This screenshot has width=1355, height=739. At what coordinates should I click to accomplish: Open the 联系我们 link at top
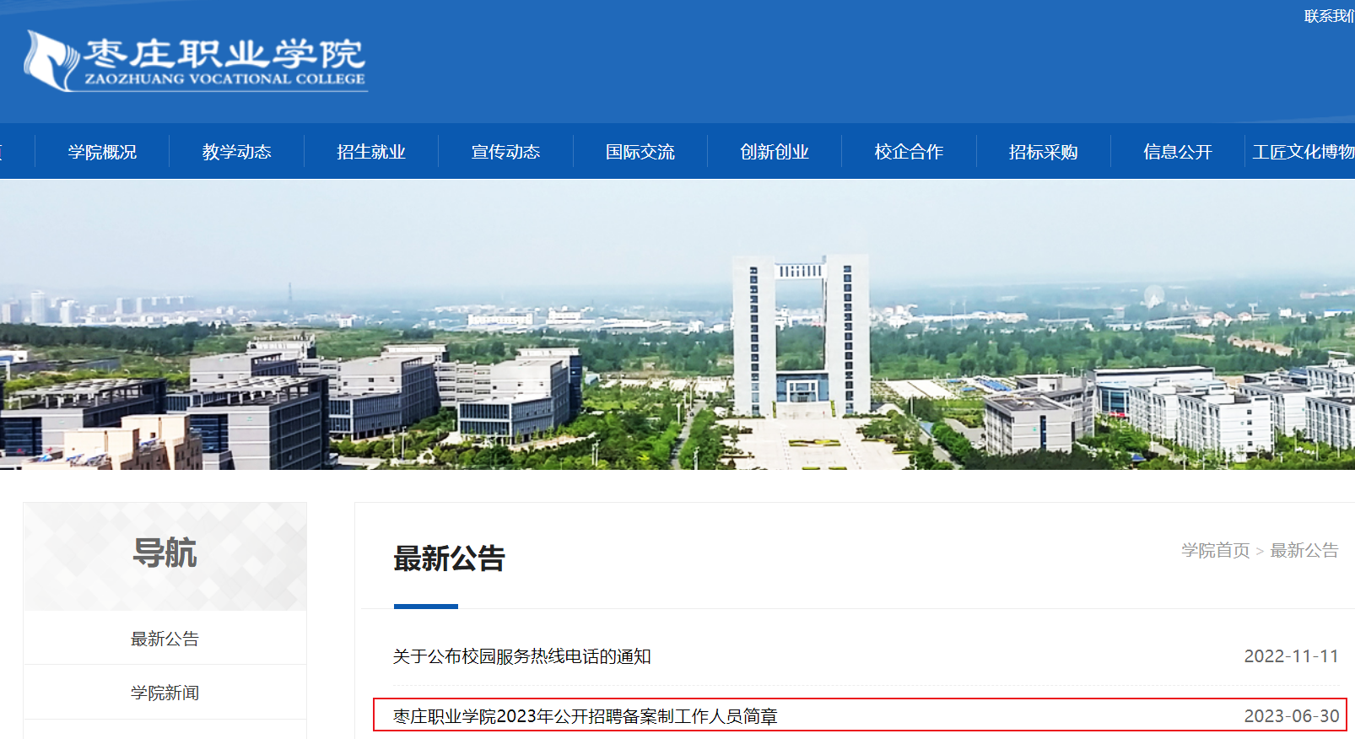pyautogui.click(x=1330, y=16)
